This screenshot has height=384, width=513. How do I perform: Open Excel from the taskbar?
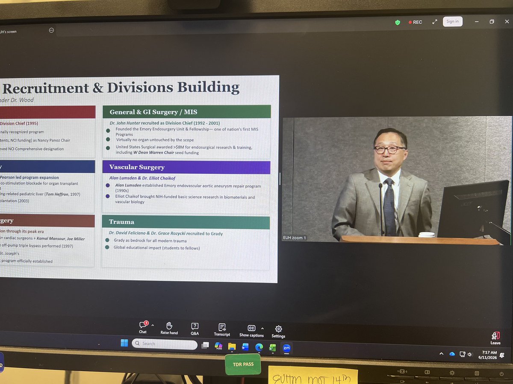pos(272,348)
